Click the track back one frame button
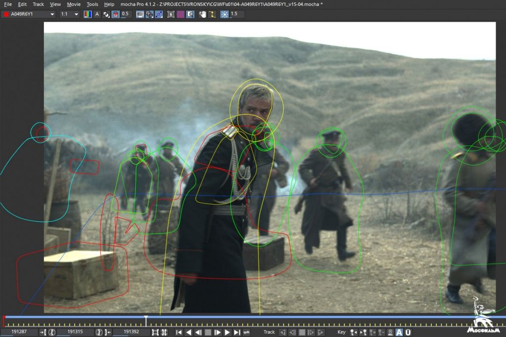Screen dimensions: 506x337 tap(293, 332)
